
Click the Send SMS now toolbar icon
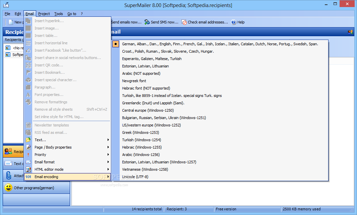tap(147, 22)
